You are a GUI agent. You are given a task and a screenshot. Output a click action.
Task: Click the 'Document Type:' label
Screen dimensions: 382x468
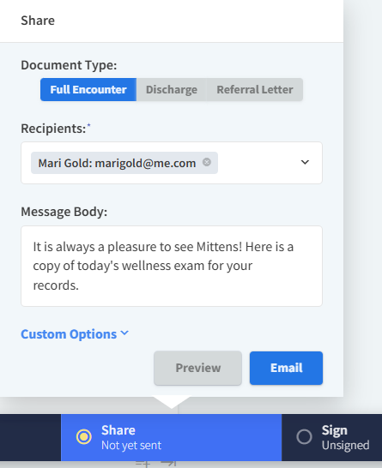tap(69, 65)
